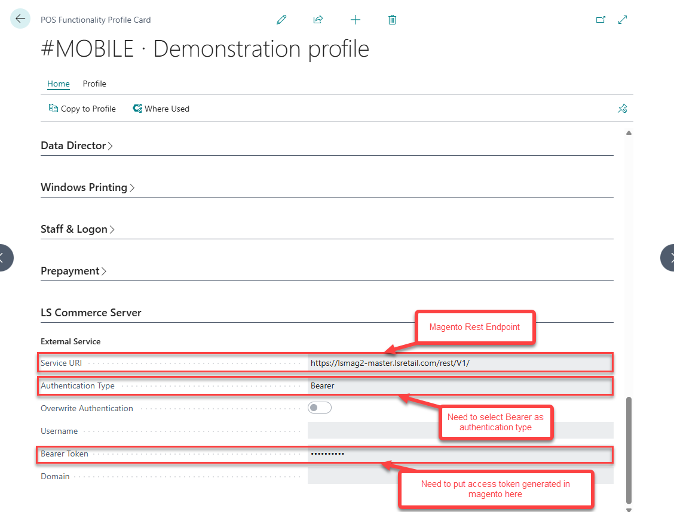Screen dimensions: 674x512
Task: Open page in new window icon
Action: pos(601,20)
